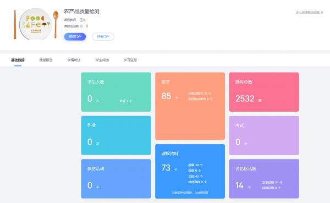Click the 音频 0 个 line

click(x=195, y=171)
